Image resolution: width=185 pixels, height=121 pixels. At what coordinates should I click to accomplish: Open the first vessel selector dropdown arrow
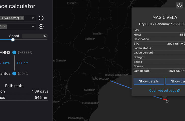(x=33, y=18)
